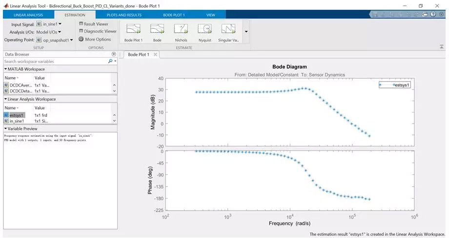Select the Nyquist plot icon

pos(204,29)
